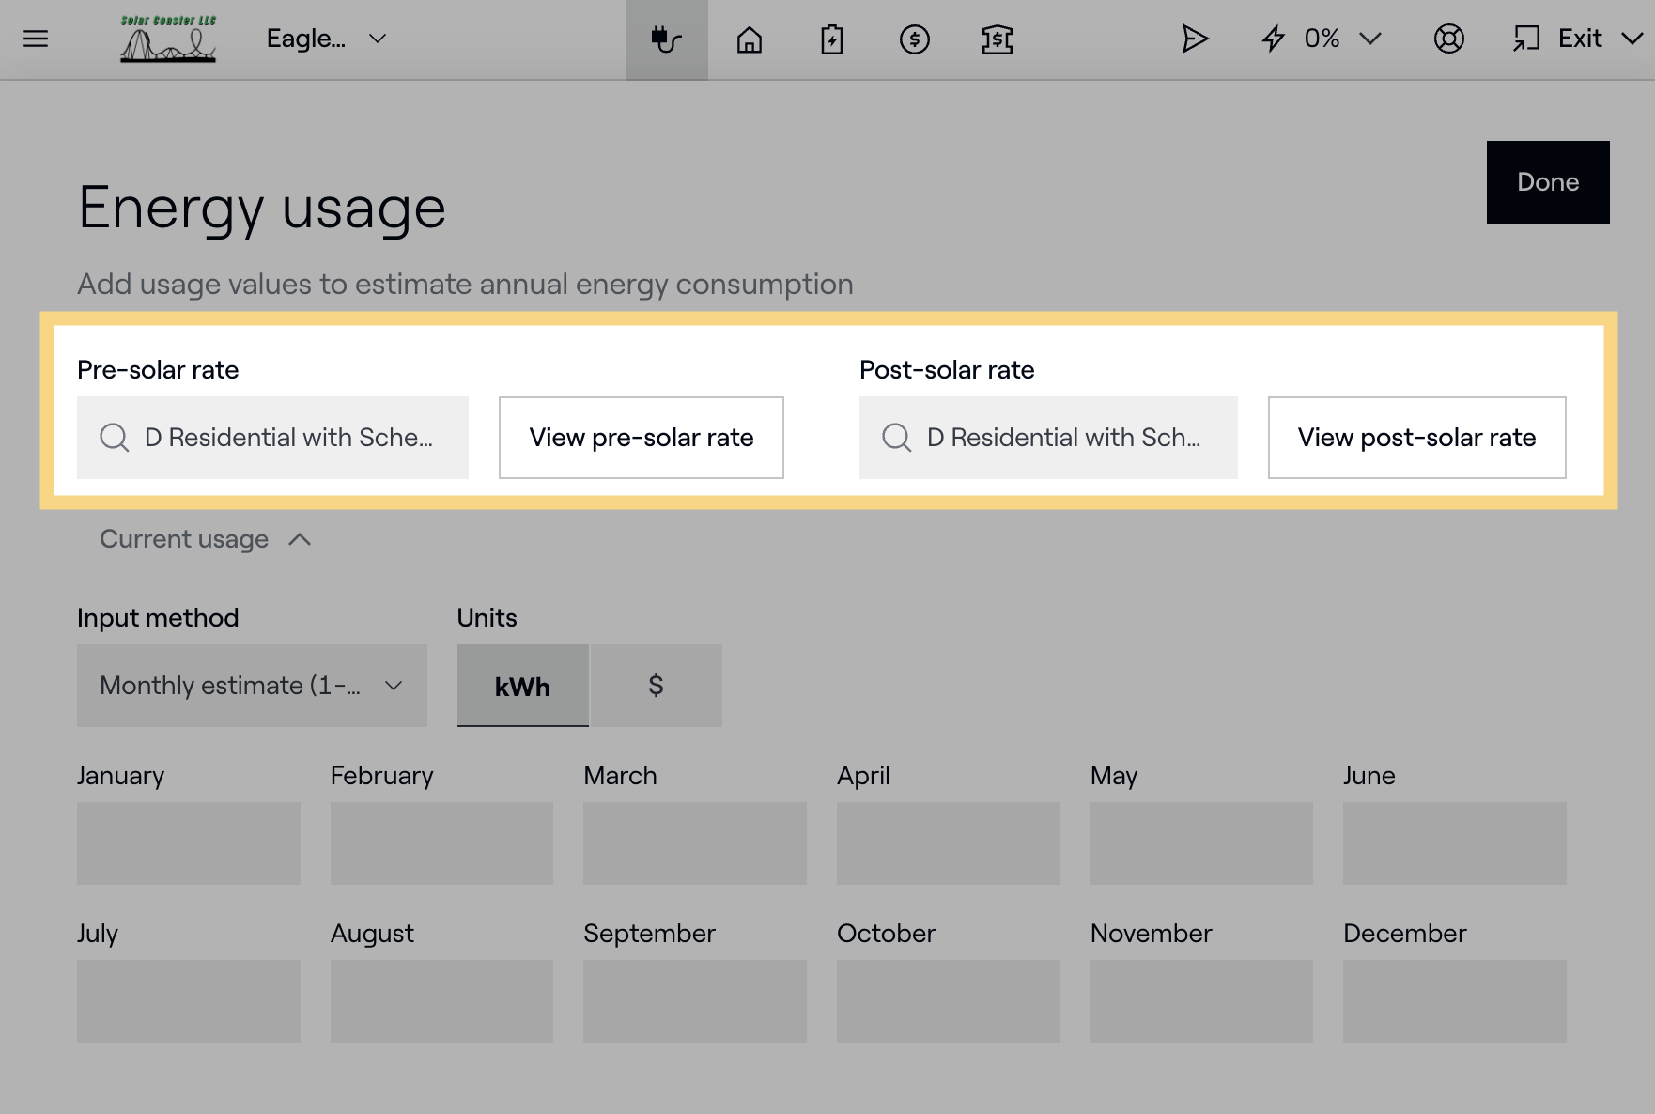This screenshot has width=1655, height=1114.
Task: Open the help lifebuoy icon
Action: [1448, 39]
